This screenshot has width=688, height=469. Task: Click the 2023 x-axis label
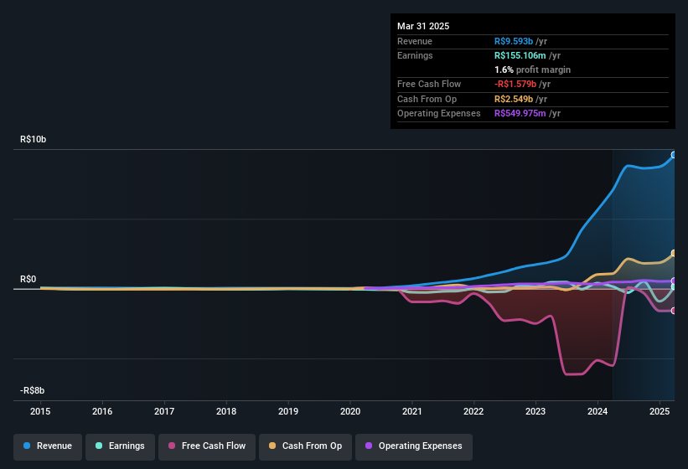click(535, 411)
